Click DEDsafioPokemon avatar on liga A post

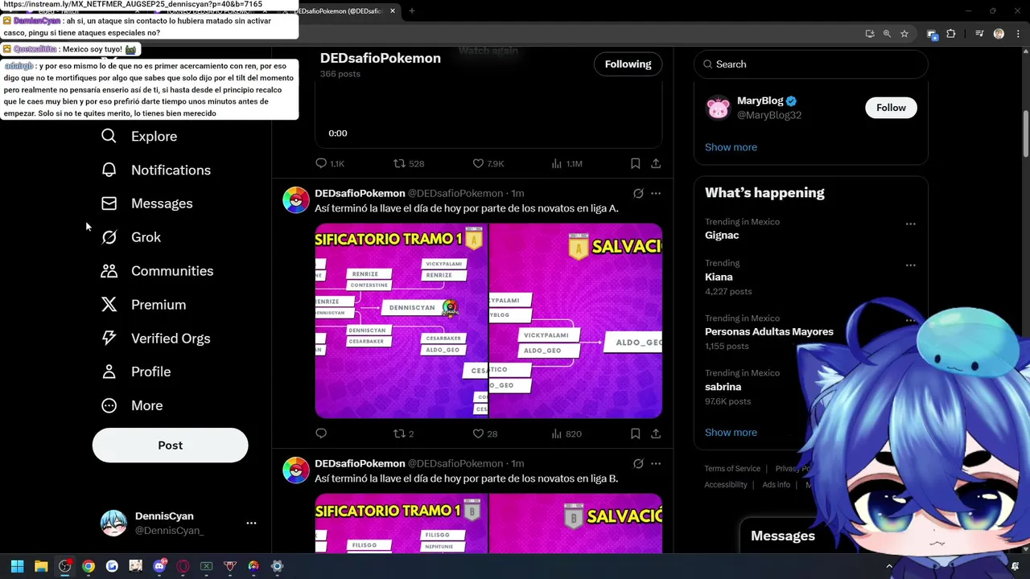click(x=295, y=200)
